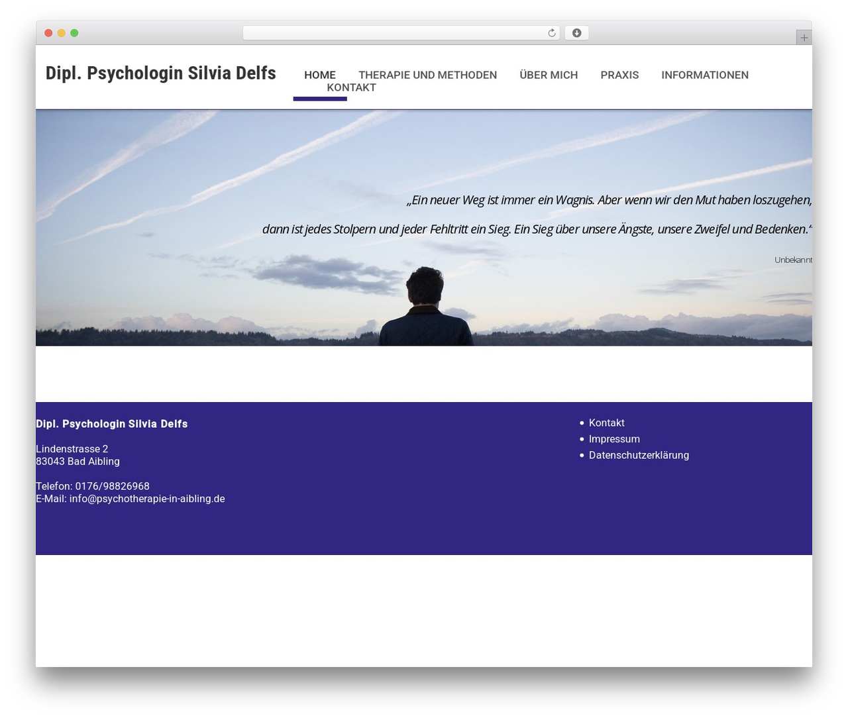This screenshot has width=848, height=718.
Task: Open the INFORMATIONEN menu item
Action: click(705, 75)
